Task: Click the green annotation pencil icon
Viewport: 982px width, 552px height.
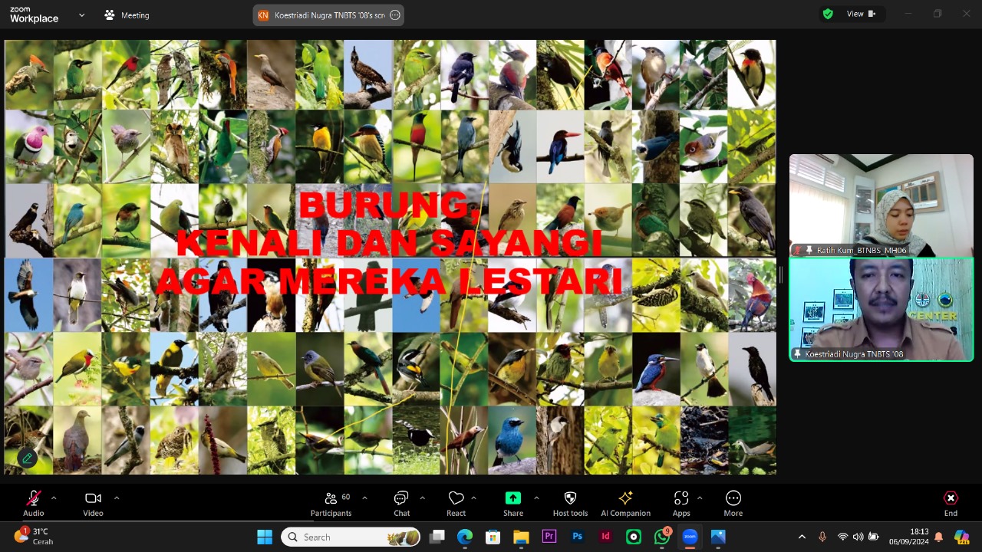Action: [x=28, y=458]
